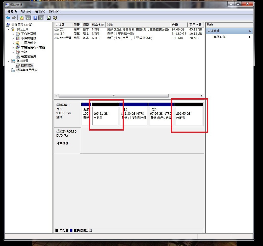Select 裝置管理員 in the tree
Viewport: 263px width, 246px height.
pos(29,56)
